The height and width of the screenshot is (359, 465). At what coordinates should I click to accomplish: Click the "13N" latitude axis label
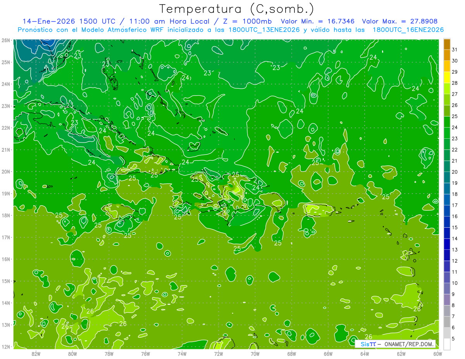5,325
